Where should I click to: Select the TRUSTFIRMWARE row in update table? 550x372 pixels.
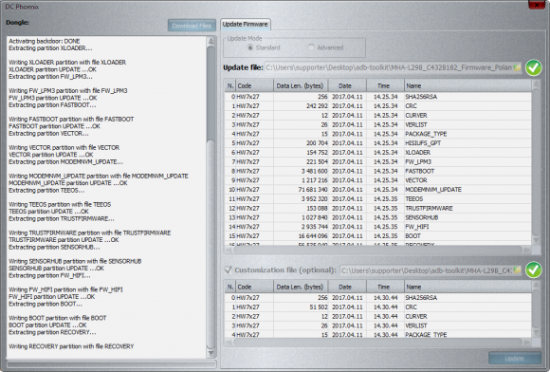click(x=377, y=208)
